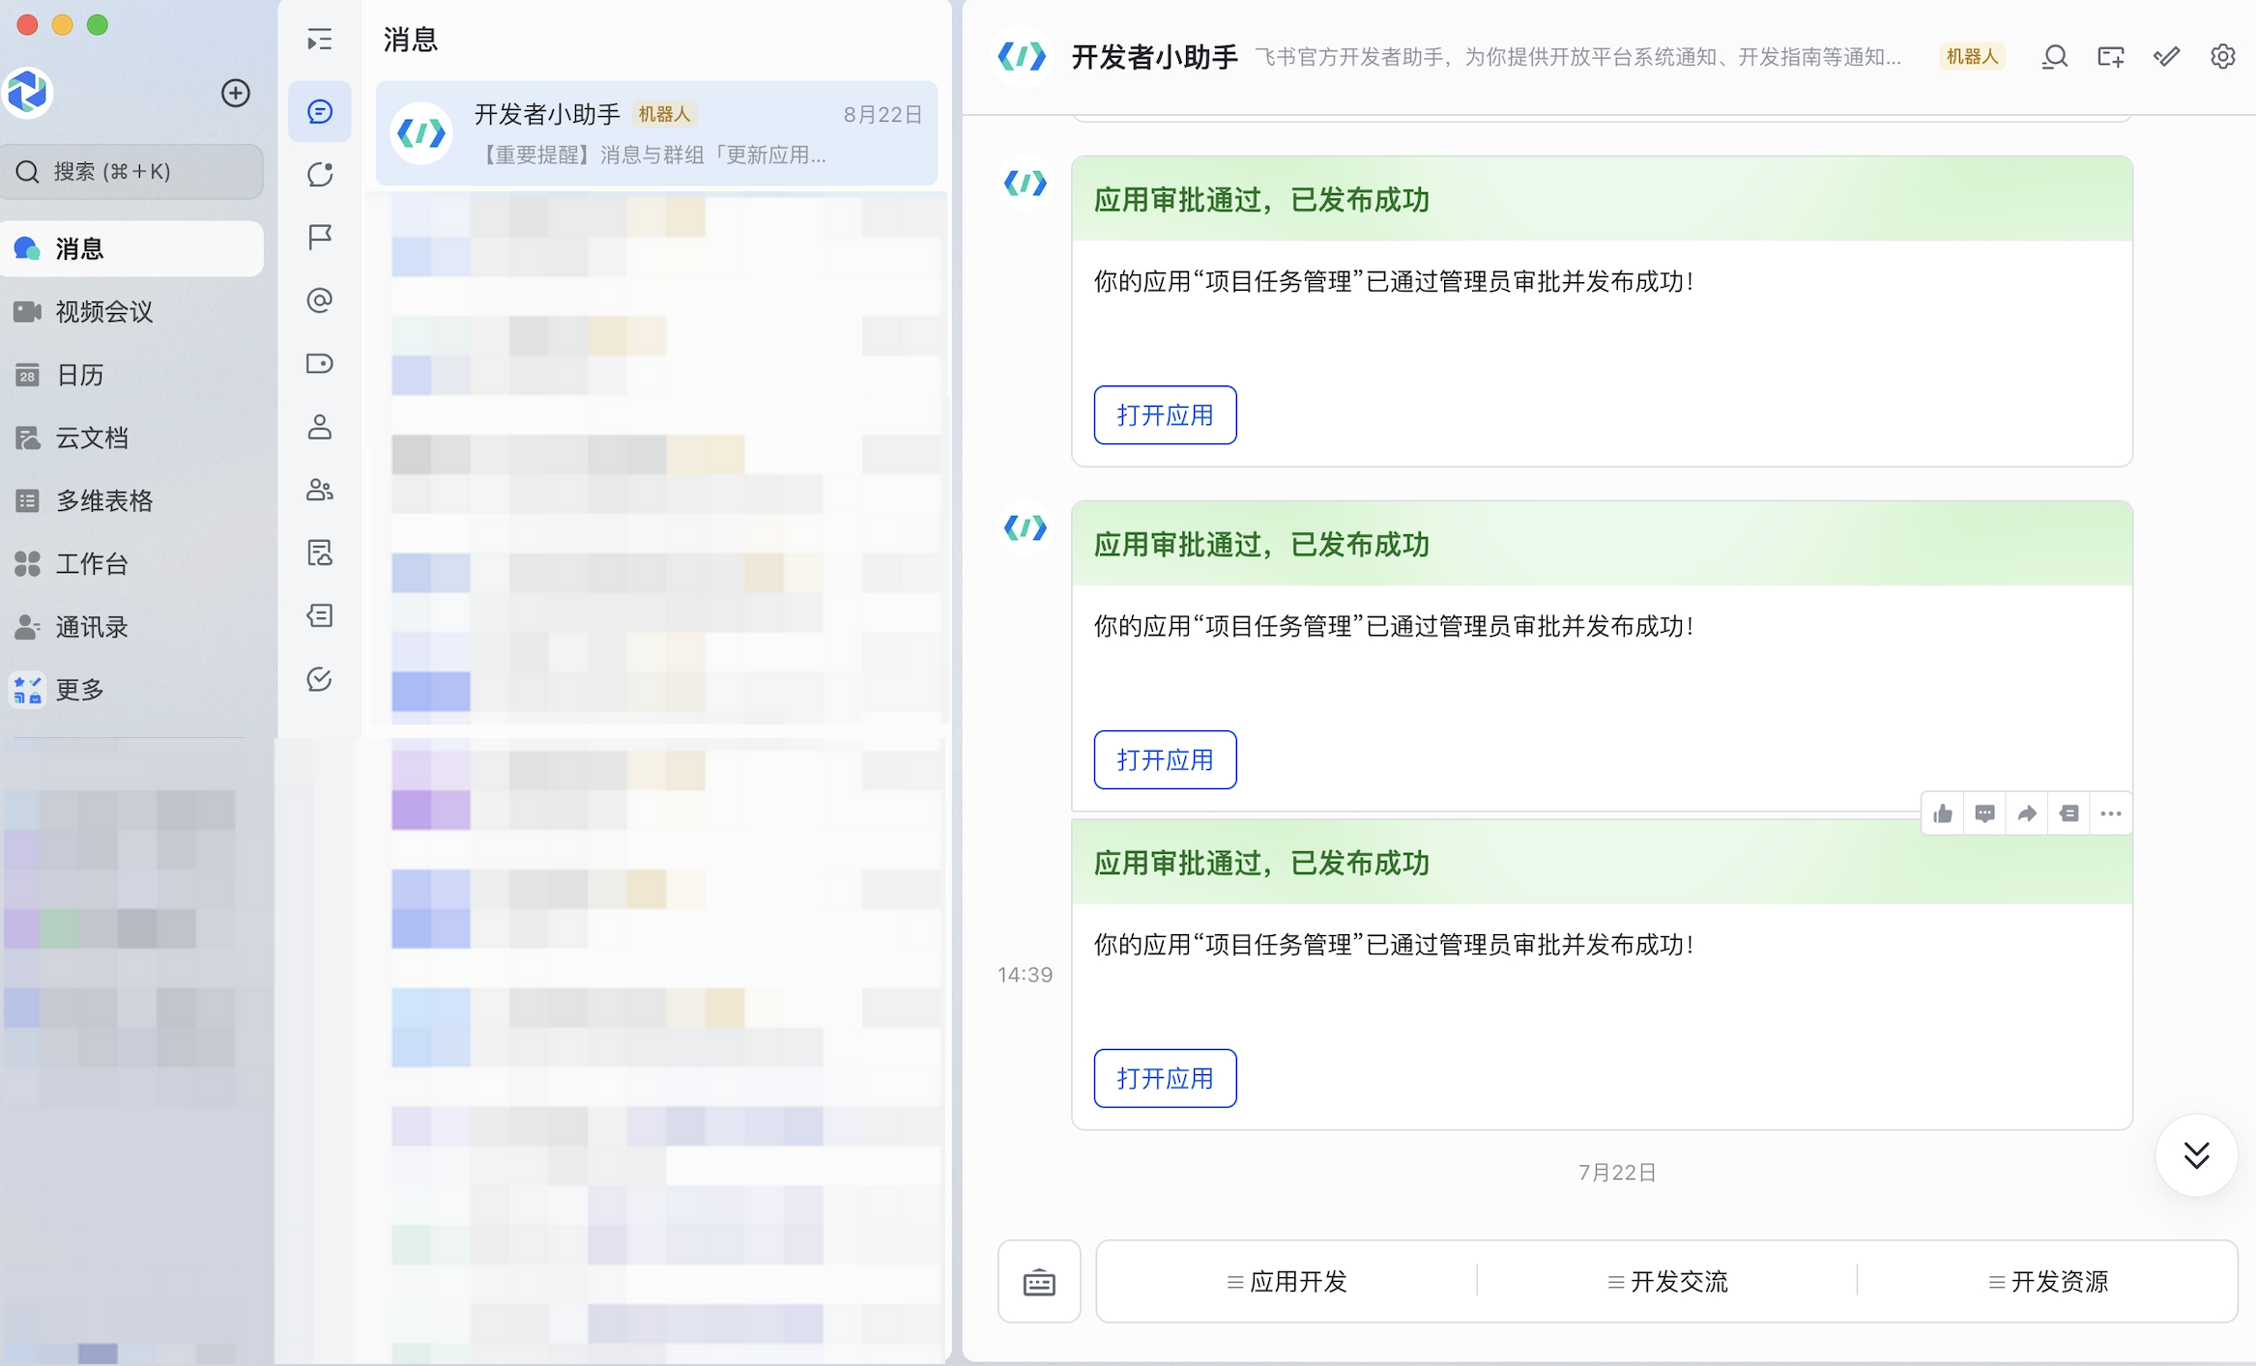
Task: Open more message actions ellipsis
Action: click(x=2111, y=813)
